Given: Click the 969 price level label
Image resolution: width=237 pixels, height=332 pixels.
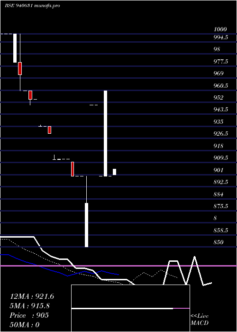Looking at the screenshot, I should [x=219, y=74].
